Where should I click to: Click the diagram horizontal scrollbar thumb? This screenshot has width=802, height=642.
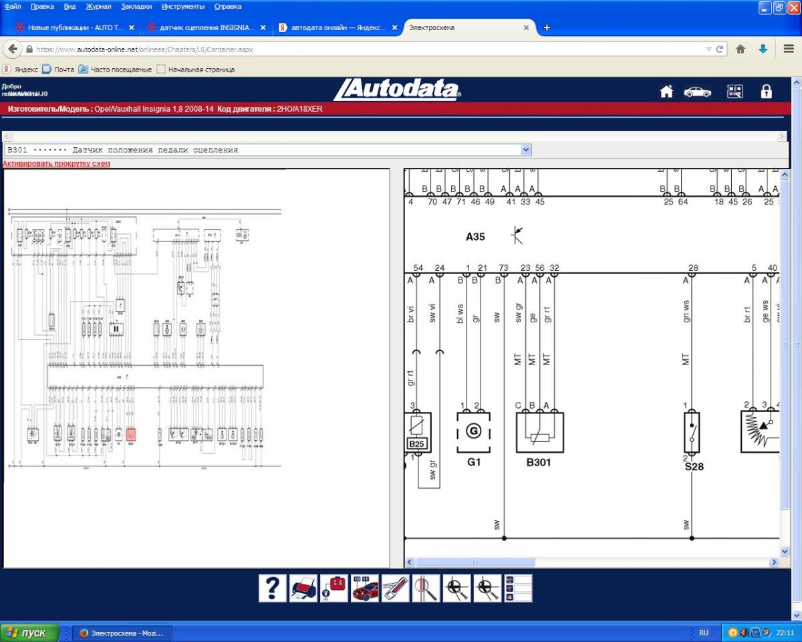point(475,562)
